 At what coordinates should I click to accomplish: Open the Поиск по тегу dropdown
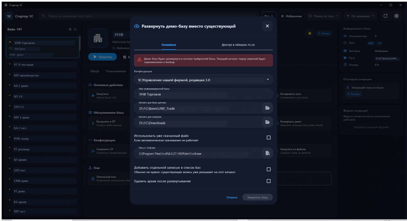323,16
